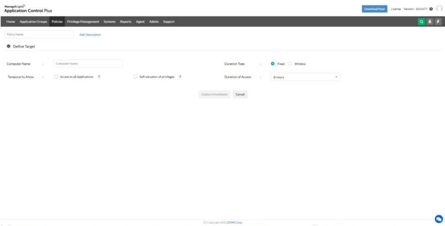The height and width of the screenshot is (226, 445).
Task: Click the Version 10.0.677 text
Action: tap(415, 9)
